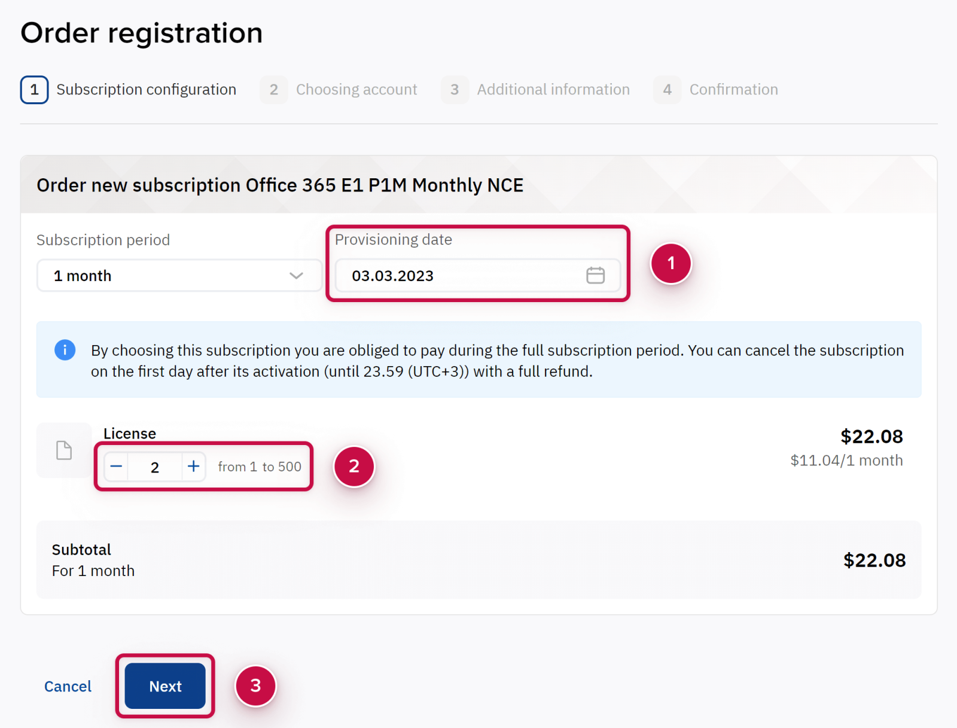Click the Cancel link
This screenshot has height=728, width=957.
pyautogui.click(x=68, y=686)
